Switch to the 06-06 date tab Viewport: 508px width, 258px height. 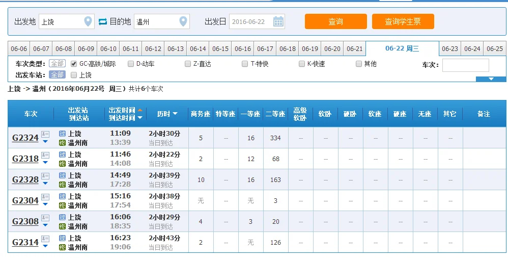pyautogui.click(x=19, y=48)
